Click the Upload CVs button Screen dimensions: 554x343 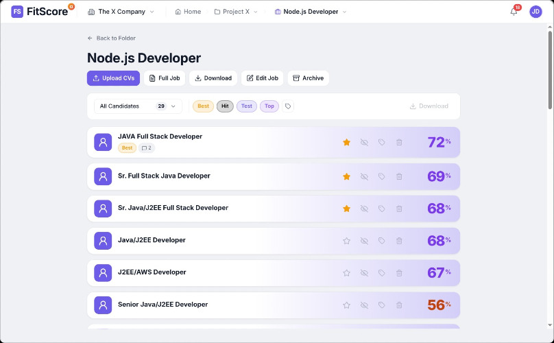click(113, 78)
